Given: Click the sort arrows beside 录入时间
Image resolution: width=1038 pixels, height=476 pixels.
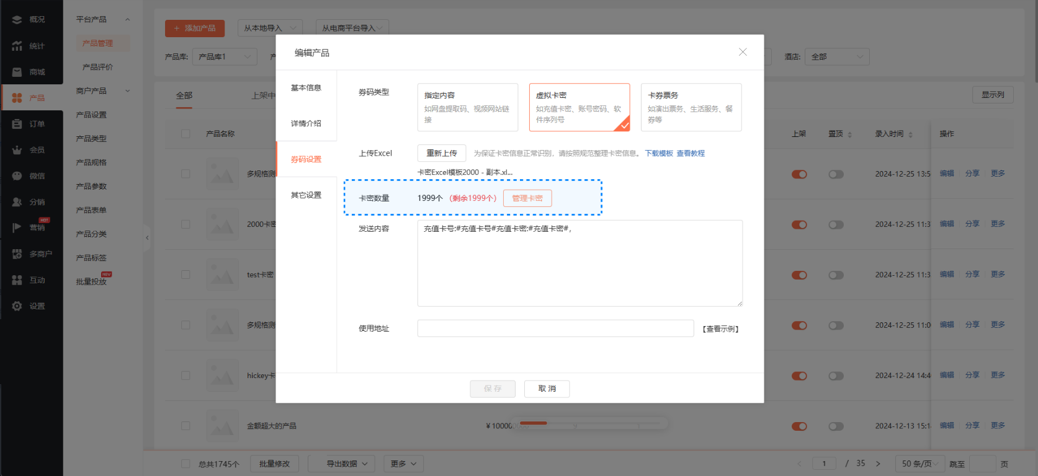Looking at the screenshot, I should pos(910,134).
